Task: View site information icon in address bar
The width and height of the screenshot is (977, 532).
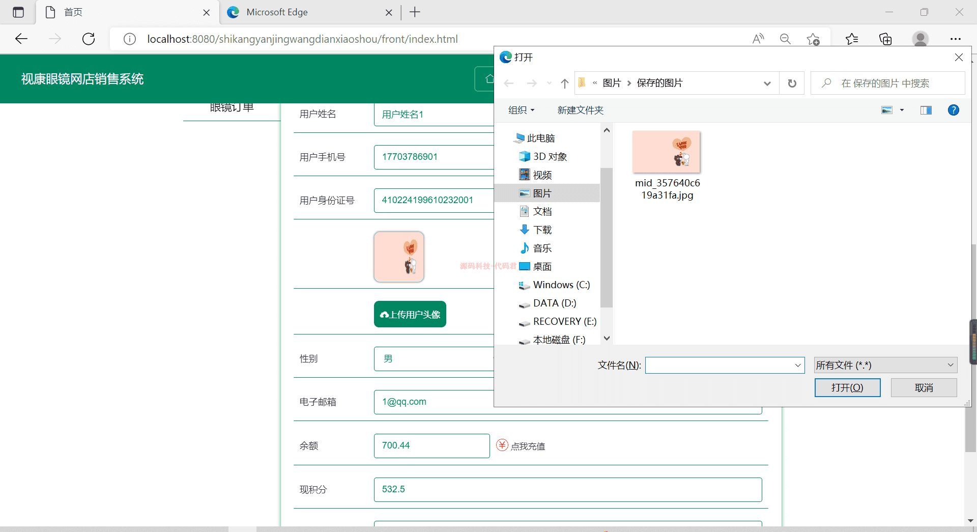Action: coord(130,39)
